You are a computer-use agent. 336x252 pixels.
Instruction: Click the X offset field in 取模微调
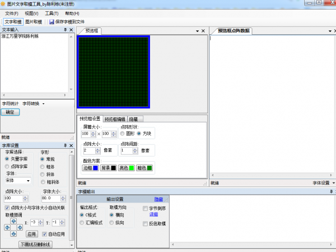(34, 222)
